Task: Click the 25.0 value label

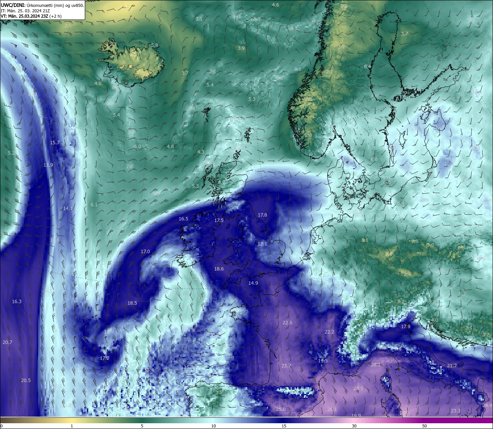Action: tap(281, 409)
